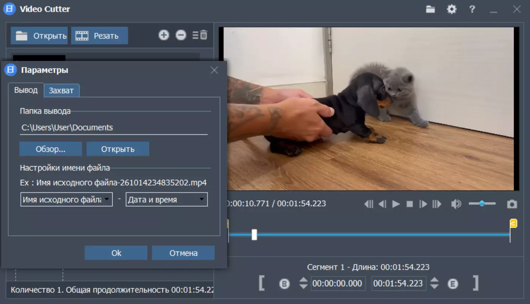Open help question mark icon
Image resolution: width=530 pixels, height=304 pixels.
[x=472, y=9]
